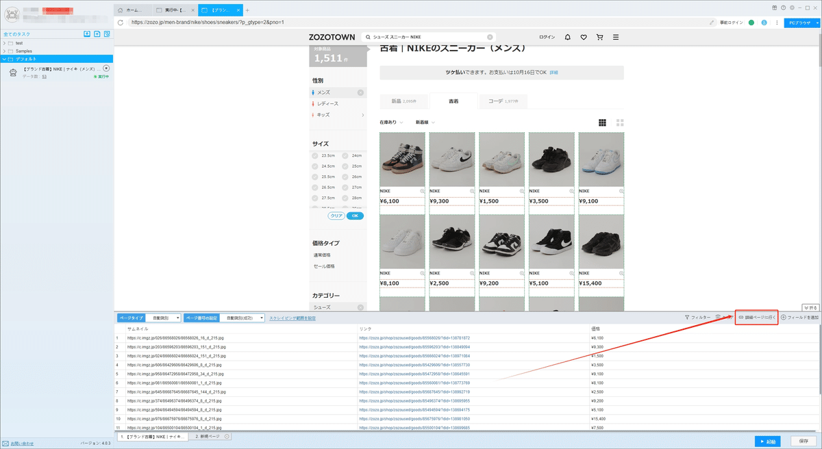Select the コーデ tab

[502, 101]
